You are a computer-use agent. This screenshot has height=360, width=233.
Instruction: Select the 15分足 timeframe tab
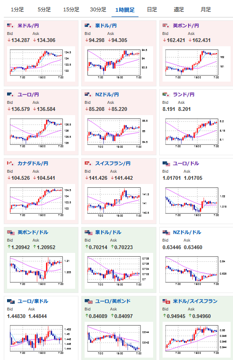pyautogui.click(x=71, y=9)
